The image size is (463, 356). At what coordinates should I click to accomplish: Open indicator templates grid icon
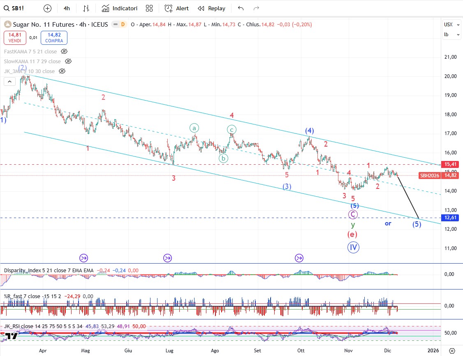point(149,9)
